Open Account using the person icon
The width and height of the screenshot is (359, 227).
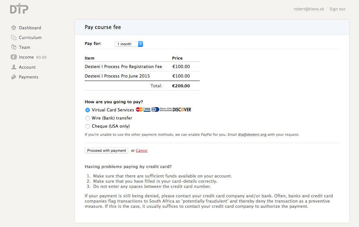(13, 67)
